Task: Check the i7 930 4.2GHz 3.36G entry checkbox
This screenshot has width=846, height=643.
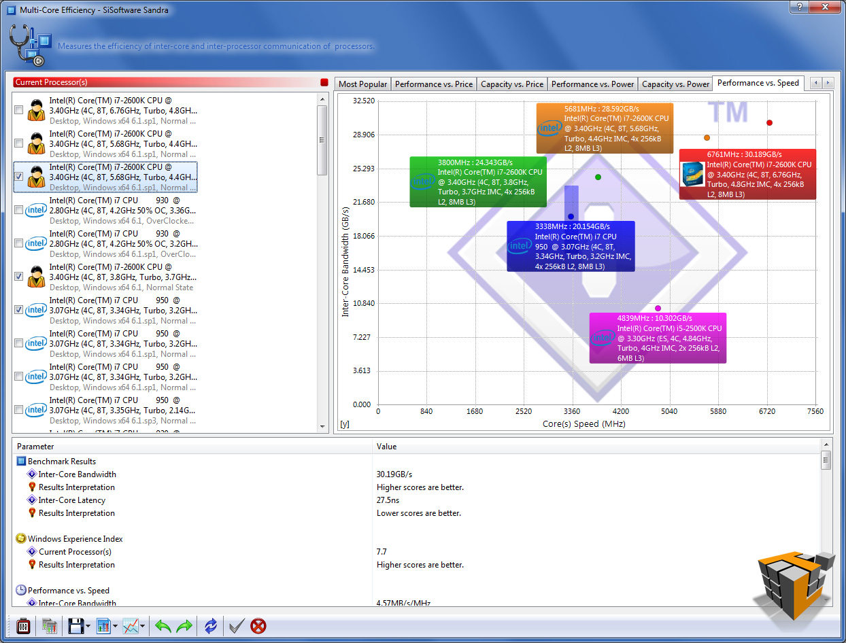Action: (x=19, y=210)
